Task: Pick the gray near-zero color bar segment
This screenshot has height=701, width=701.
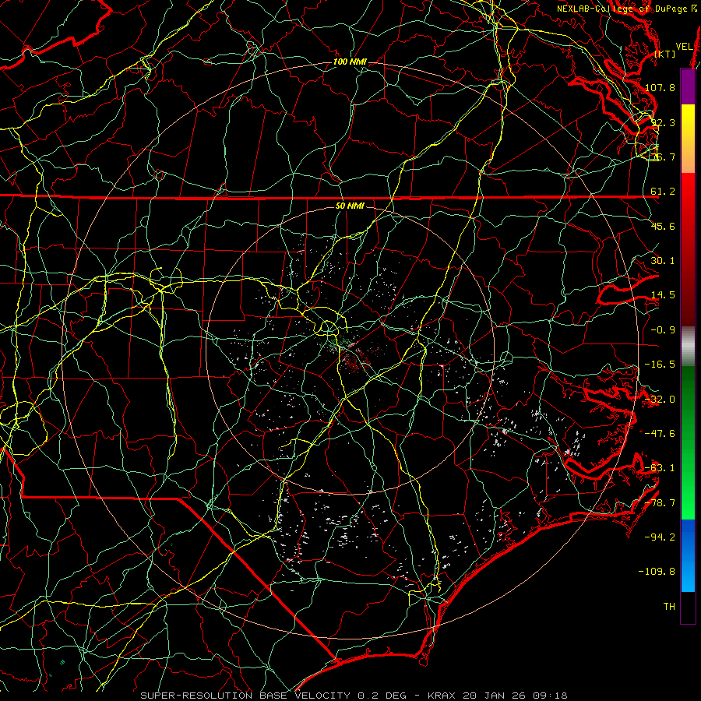Action: (688, 346)
